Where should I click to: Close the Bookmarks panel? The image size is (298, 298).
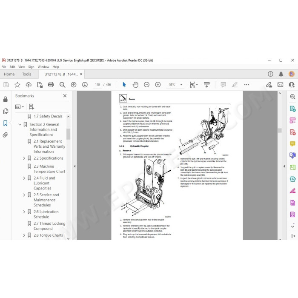[65, 96]
